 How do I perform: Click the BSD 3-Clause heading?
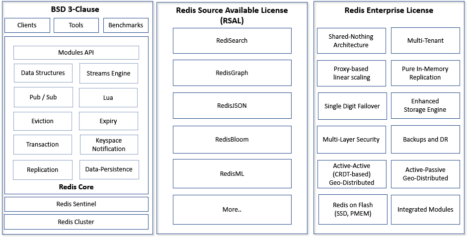click(75, 9)
